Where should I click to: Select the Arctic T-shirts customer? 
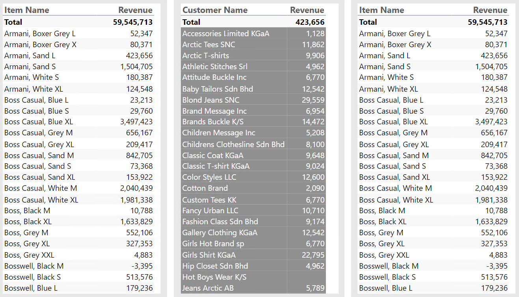[205, 55]
